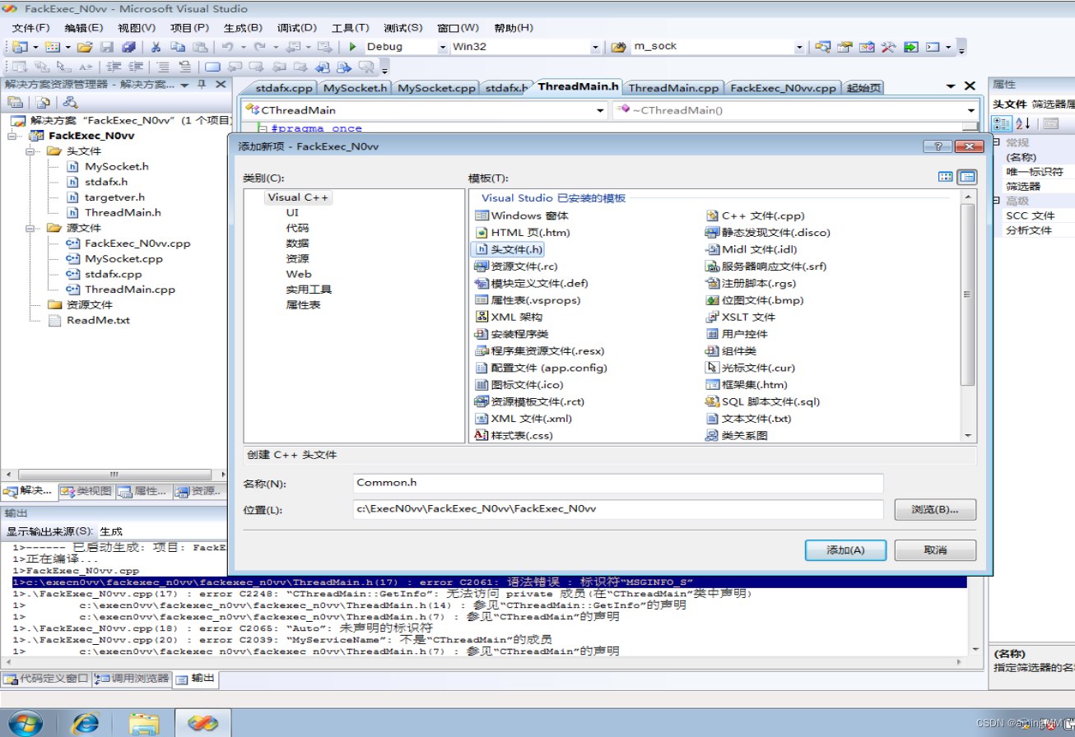Open Solution Explorer from the toolbar icon
Screen dimensions: 1075x737
[x=822, y=47]
